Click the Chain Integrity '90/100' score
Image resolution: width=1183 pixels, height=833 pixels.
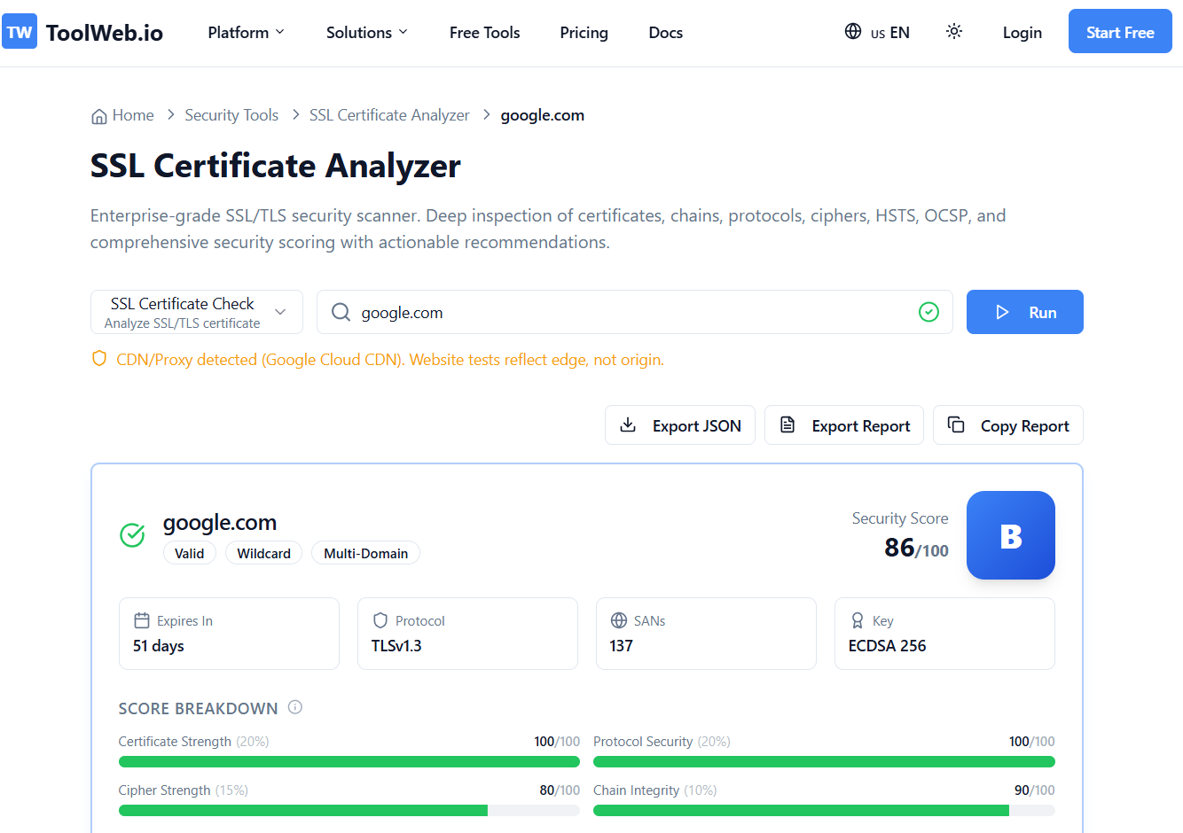point(1035,790)
